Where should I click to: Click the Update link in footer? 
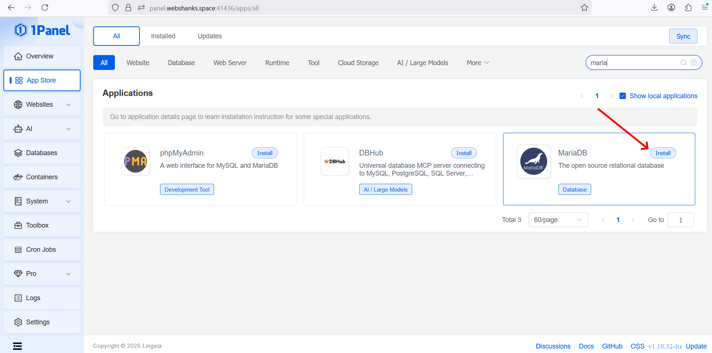click(696, 346)
